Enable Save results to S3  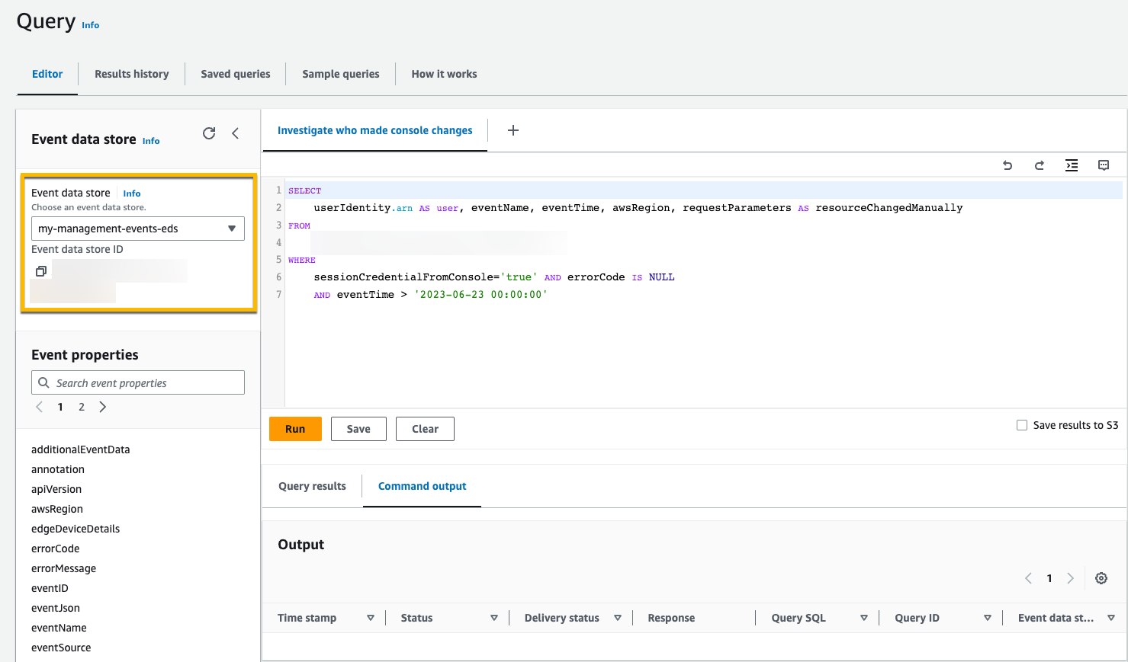[1022, 425]
